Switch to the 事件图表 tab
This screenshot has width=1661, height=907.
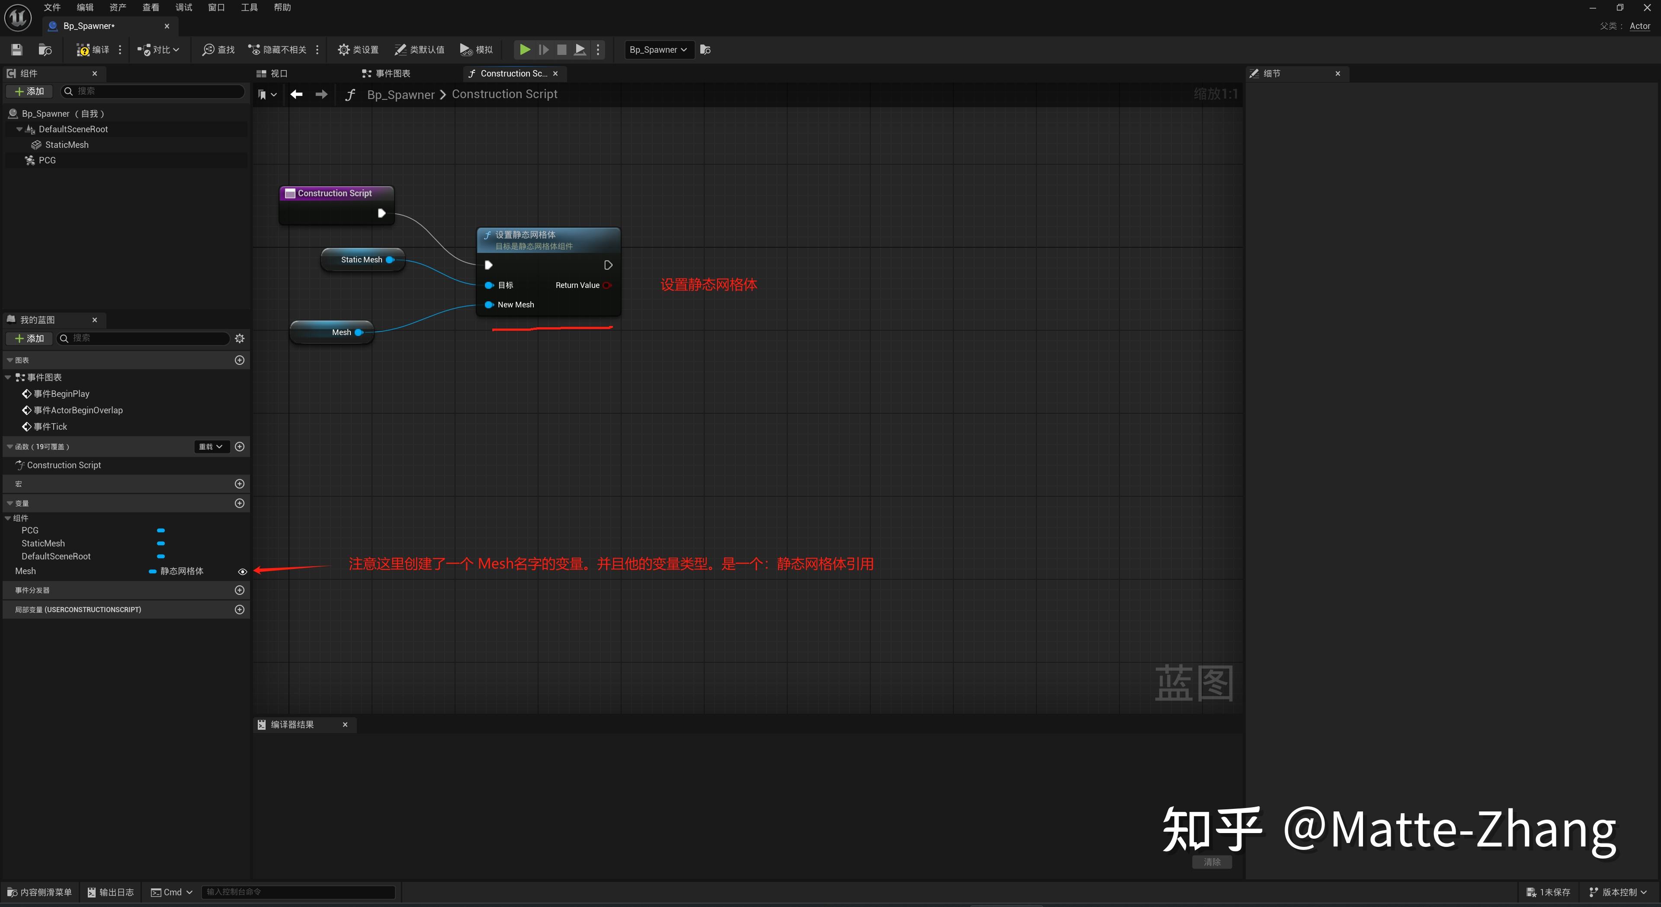click(x=386, y=73)
